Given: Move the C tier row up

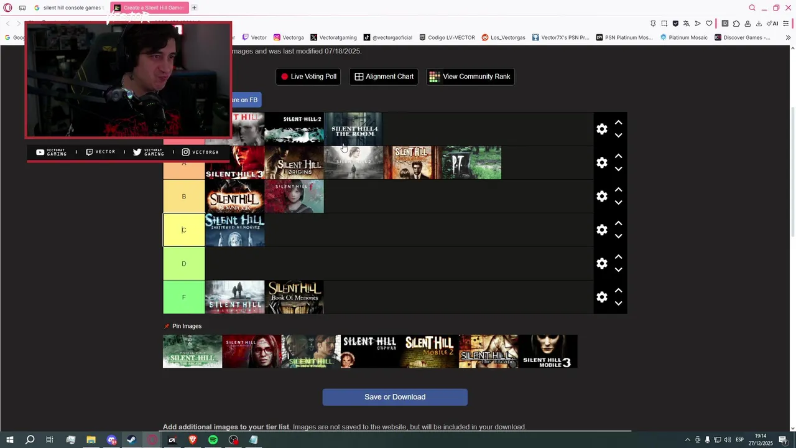Looking at the screenshot, I should coord(618,223).
